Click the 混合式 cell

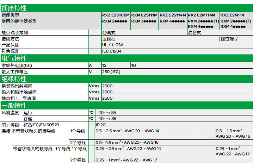pos(194,33)
